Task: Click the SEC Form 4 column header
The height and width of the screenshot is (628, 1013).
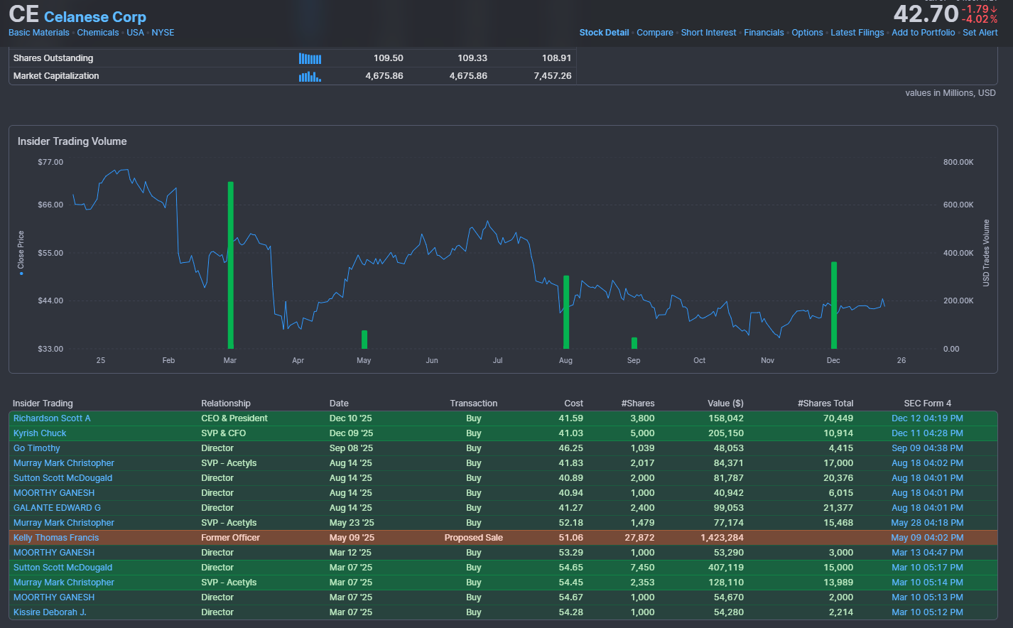Action: click(x=927, y=404)
